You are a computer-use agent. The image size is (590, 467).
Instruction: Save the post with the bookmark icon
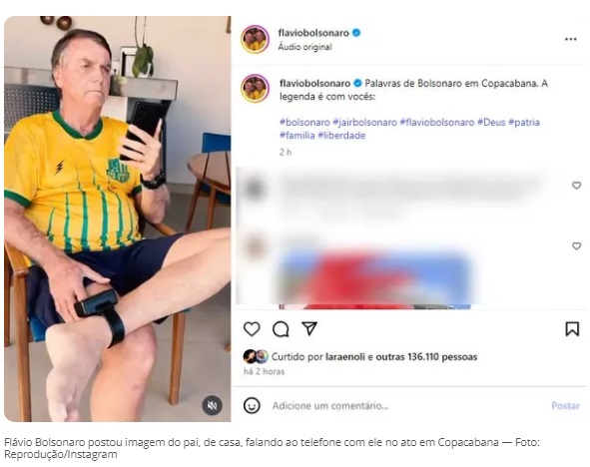coord(572,328)
